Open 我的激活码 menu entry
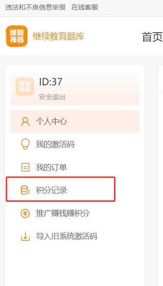Viewport: 163px width, 286px height. pos(75,144)
